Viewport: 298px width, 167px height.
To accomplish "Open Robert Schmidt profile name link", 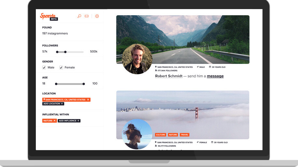I will [169, 76].
